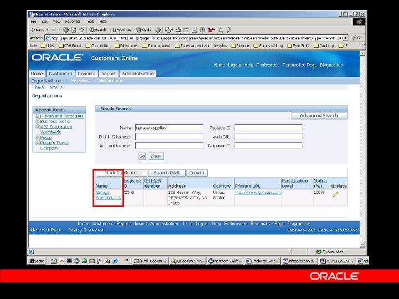Click the Stop loading toolbar icon

[x=66, y=30]
